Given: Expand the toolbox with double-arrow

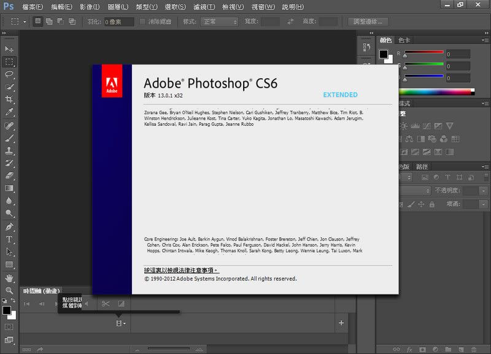Looking at the screenshot, I should point(4,33).
